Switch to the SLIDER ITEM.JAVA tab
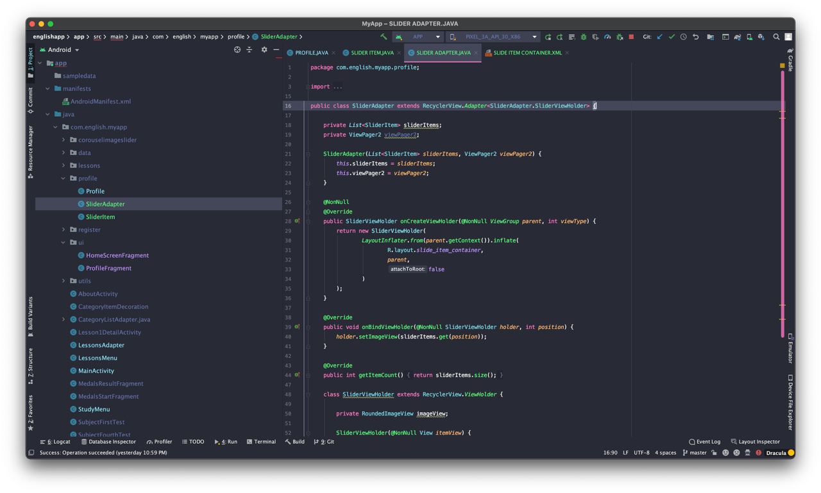 click(x=372, y=53)
